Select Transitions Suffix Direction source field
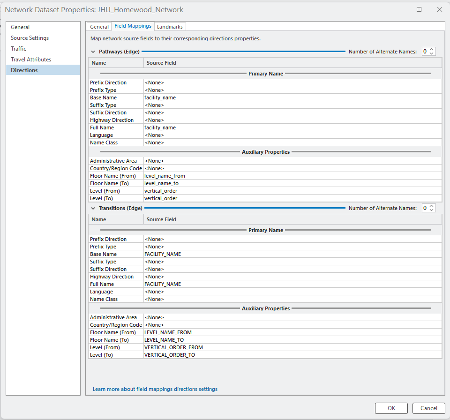450x420 pixels. [292, 269]
